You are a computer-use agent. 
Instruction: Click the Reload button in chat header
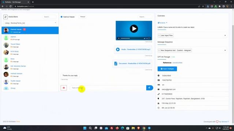coord(83,17)
